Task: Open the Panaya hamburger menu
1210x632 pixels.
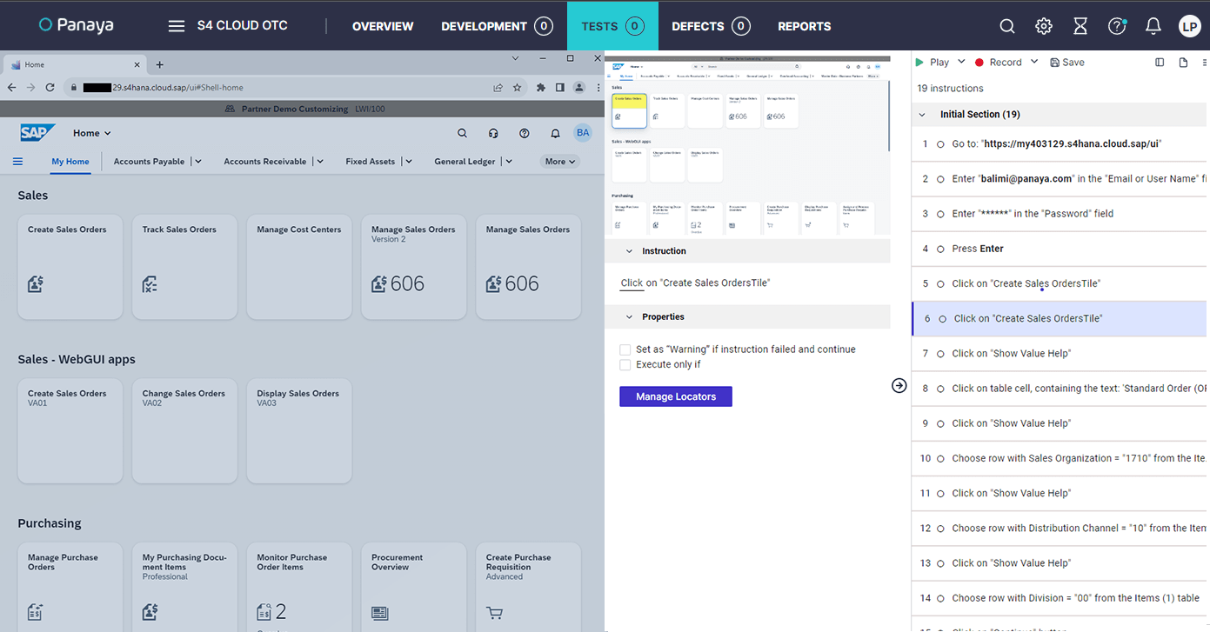Action: click(177, 26)
